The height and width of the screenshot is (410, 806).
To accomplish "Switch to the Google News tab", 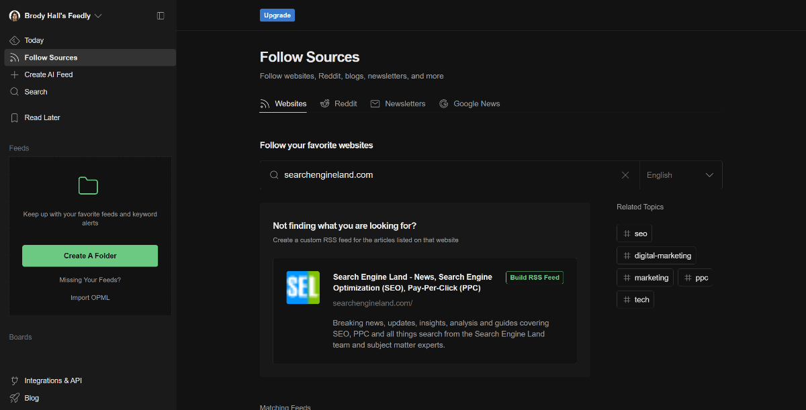I will 469,104.
